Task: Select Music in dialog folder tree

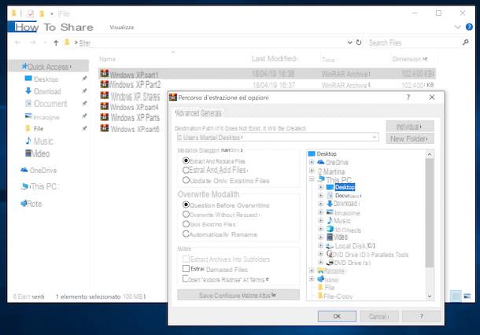Action: (x=339, y=220)
